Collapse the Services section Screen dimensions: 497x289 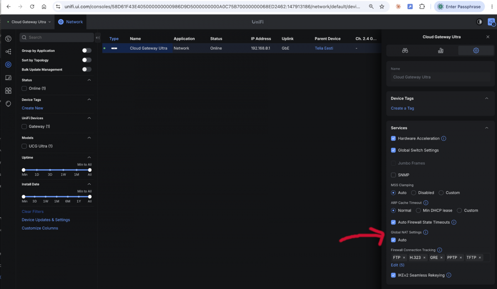pyautogui.click(x=487, y=128)
